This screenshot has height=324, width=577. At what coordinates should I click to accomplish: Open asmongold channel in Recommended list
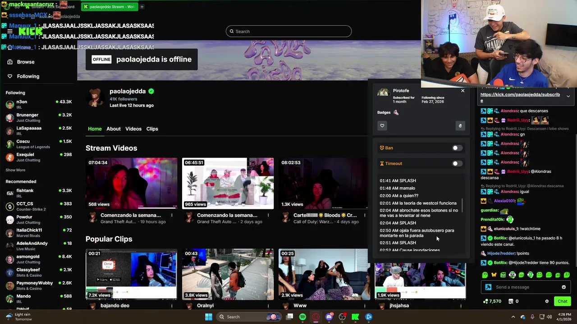pos(39,259)
